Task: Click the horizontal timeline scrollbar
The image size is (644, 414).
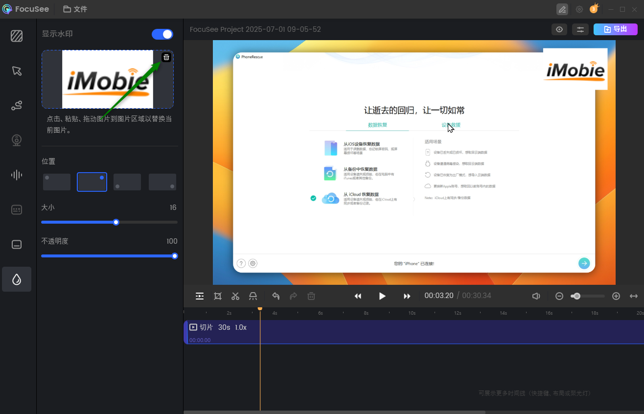Action: click(334, 412)
